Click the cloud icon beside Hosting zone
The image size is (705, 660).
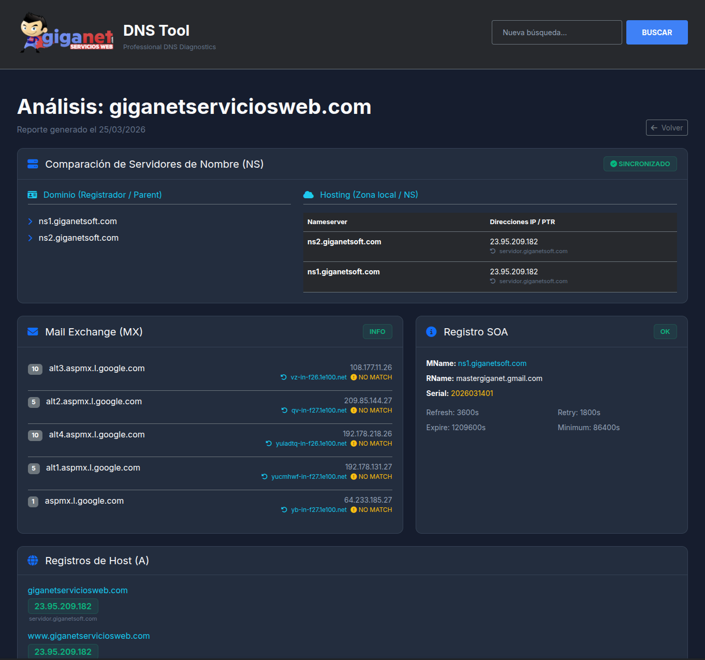click(309, 195)
